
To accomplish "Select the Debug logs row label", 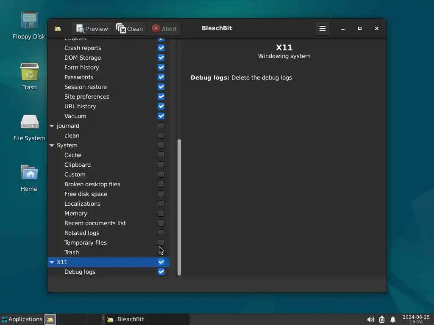I will click(80, 272).
